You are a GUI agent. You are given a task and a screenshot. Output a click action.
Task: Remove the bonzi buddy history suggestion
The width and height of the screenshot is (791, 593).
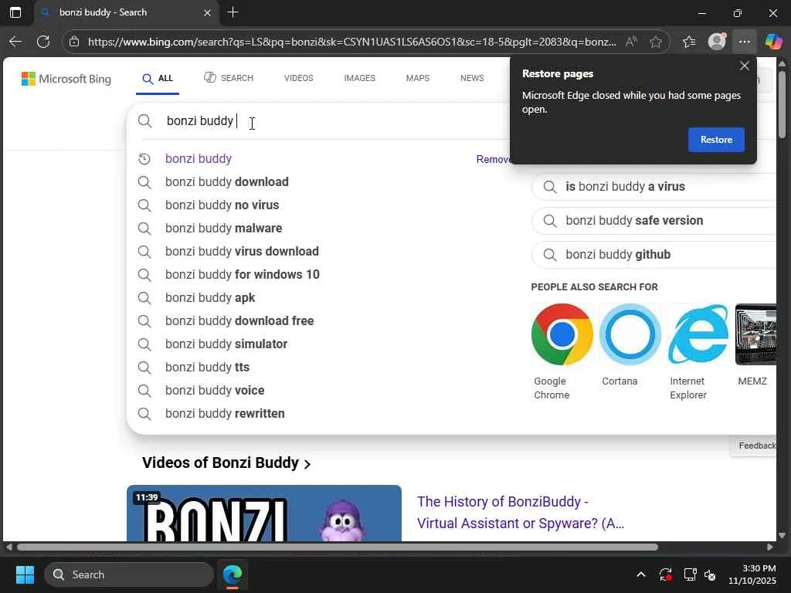(x=494, y=159)
